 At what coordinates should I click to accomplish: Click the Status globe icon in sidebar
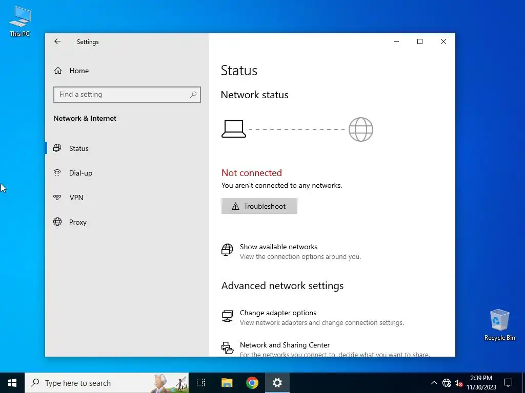pos(57,148)
